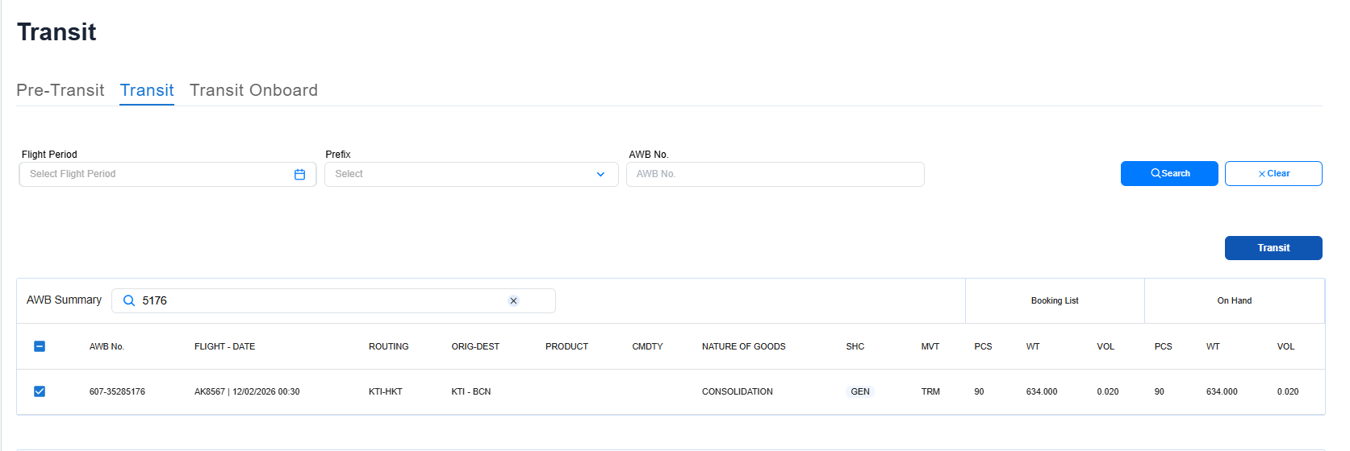Click the FLIGHT - DATE column header
Image resolution: width=1350 pixels, height=451 pixels.
[224, 346]
